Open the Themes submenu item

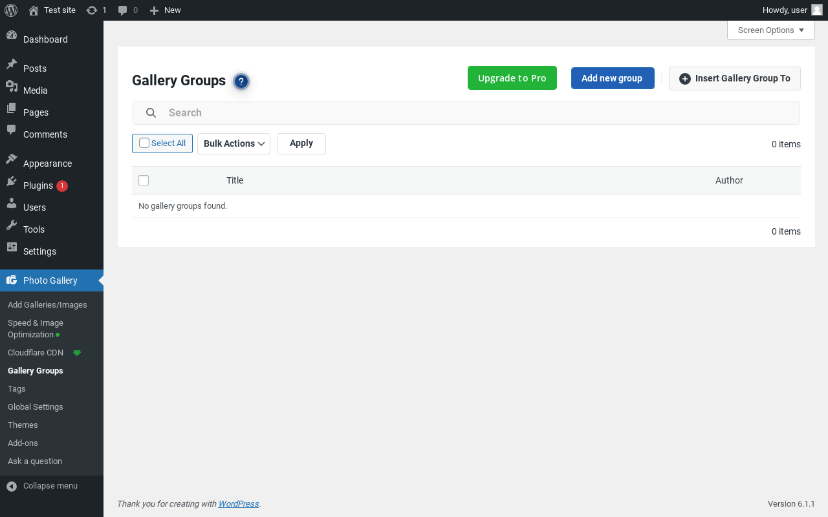click(23, 425)
